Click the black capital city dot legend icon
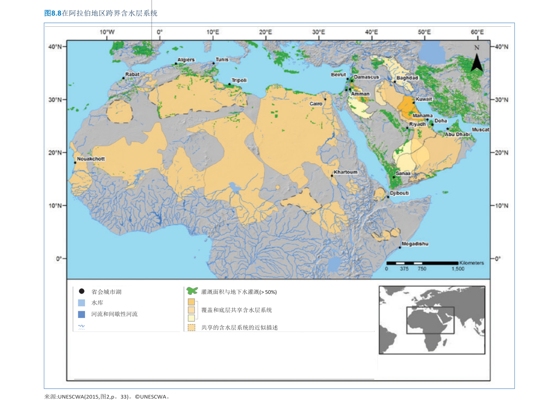The image size is (559, 409). [x=81, y=292]
